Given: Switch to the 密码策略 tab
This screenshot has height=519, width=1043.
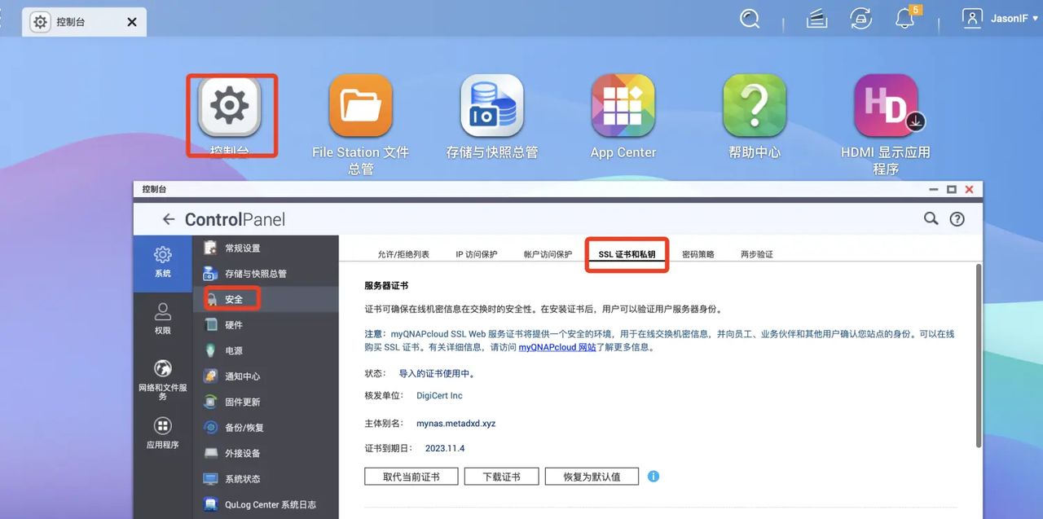Looking at the screenshot, I should point(697,253).
